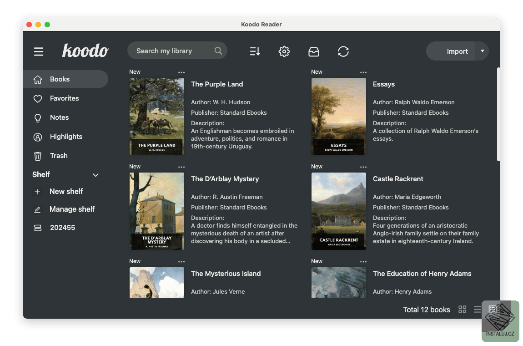Open the Import dropdown arrow
This screenshot has height=346, width=523.
[x=483, y=51]
